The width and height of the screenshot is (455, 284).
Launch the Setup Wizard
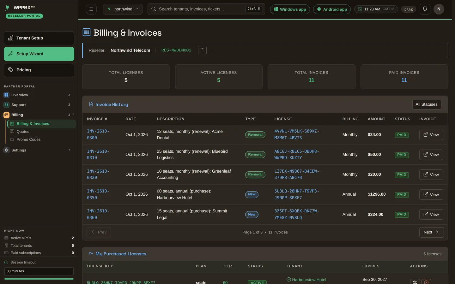click(39, 54)
